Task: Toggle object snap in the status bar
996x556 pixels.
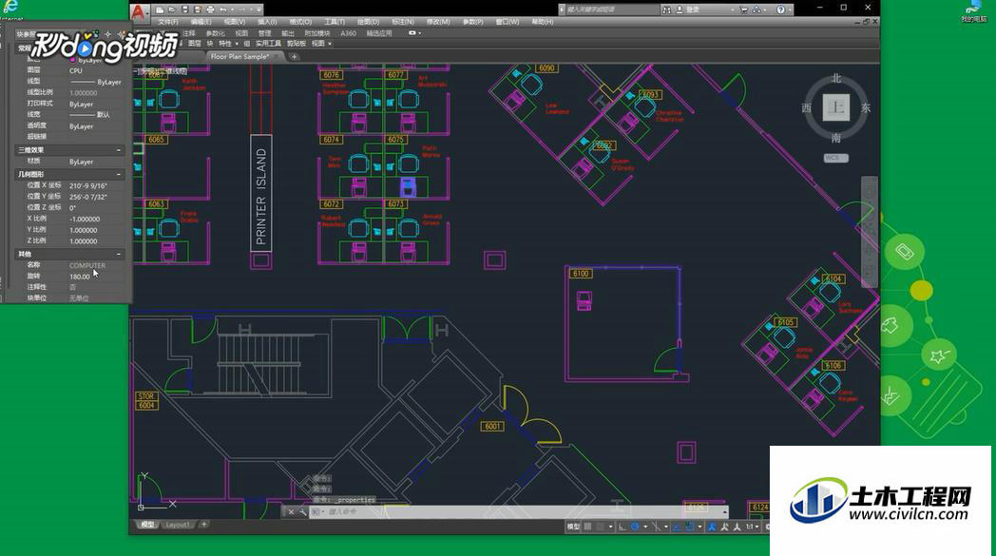Action: [690, 527]
